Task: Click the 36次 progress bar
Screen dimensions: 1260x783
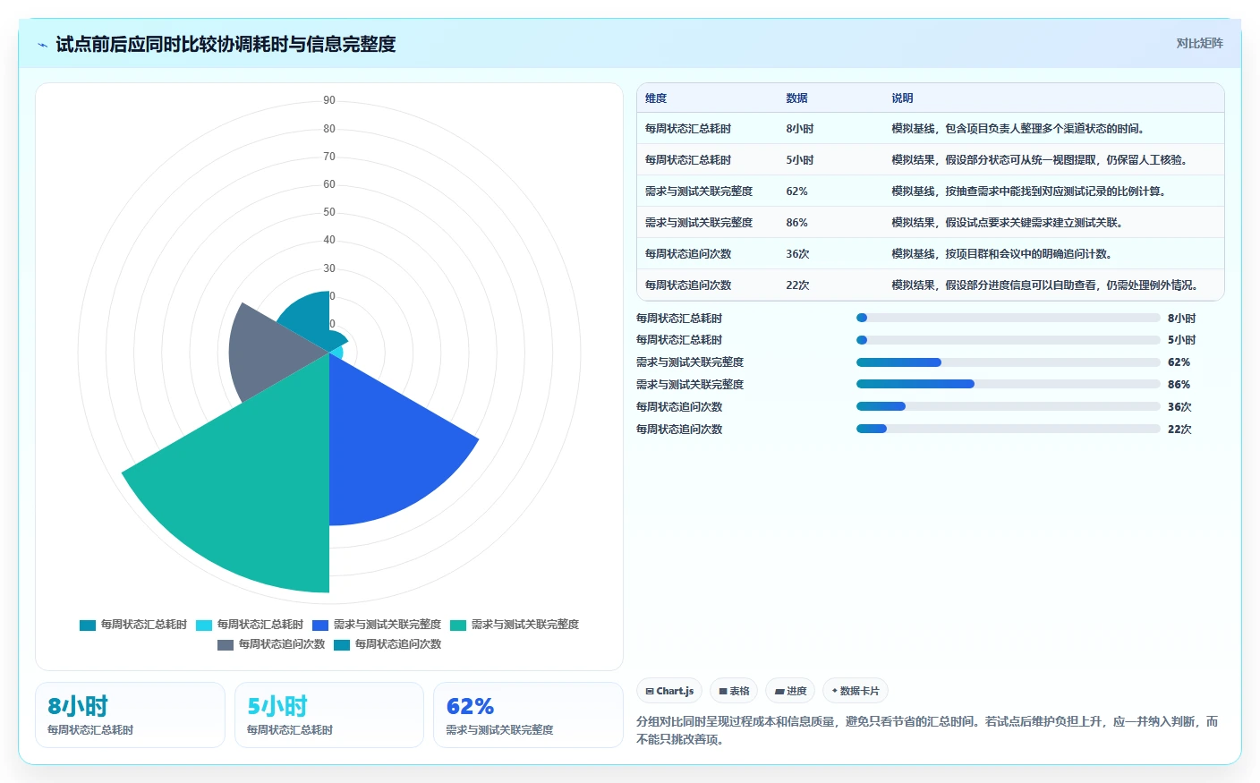Action: click(x=1008, y=406)
